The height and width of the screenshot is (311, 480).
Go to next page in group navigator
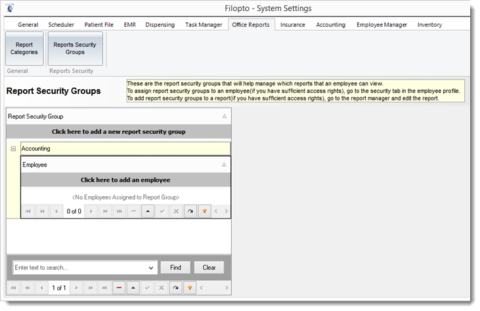tap(91, 288)
